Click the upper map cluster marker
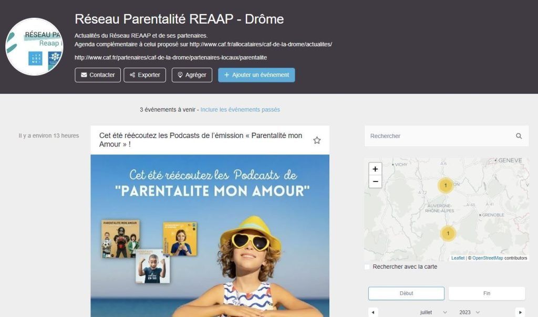Image resolution: width=538 pixels, height=317 pixels. (446, 186)
